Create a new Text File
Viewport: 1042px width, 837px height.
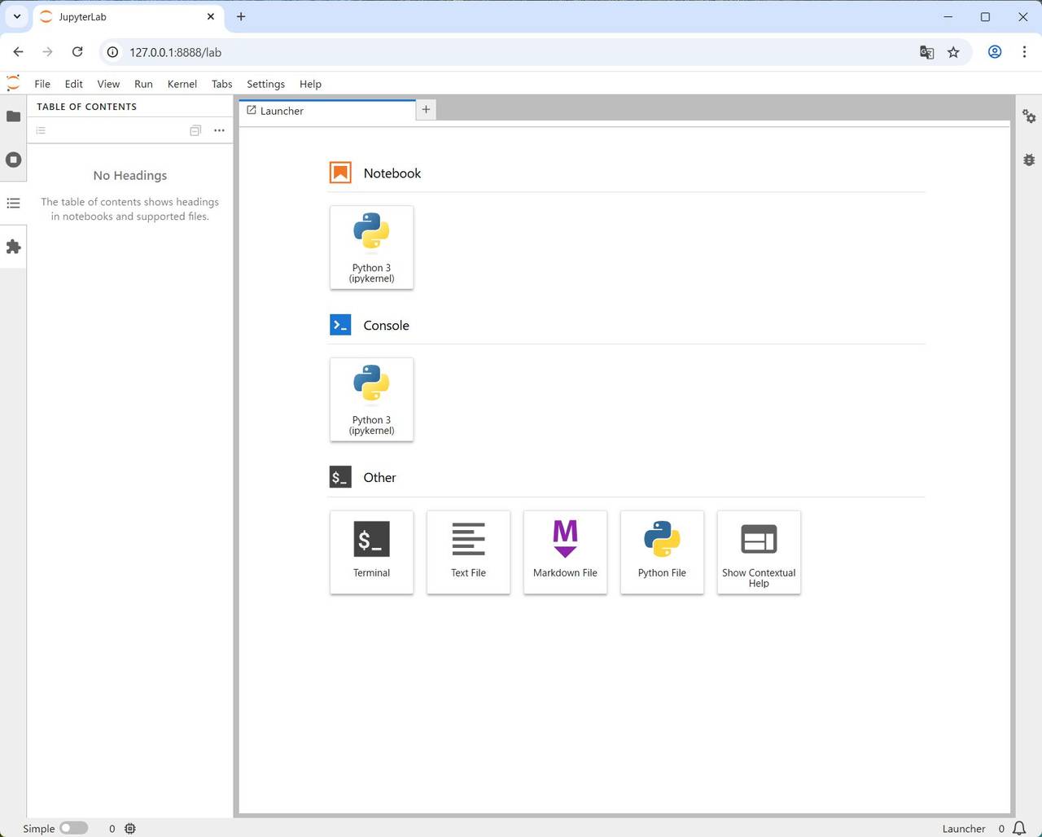point(468,552)
